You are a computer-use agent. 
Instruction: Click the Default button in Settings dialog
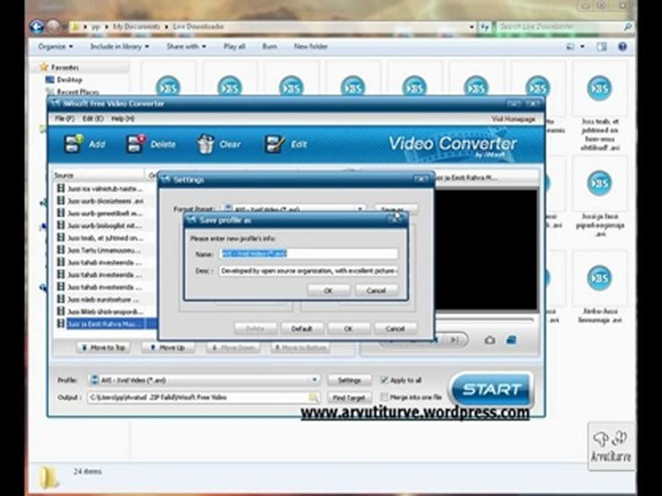pos(302,328)
